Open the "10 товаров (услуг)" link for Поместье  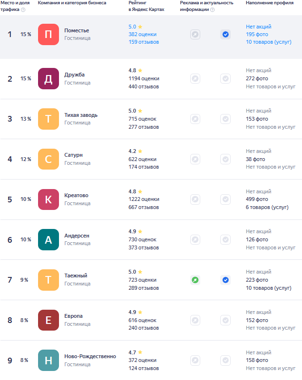pyautogui.click(x=268, y=42)
